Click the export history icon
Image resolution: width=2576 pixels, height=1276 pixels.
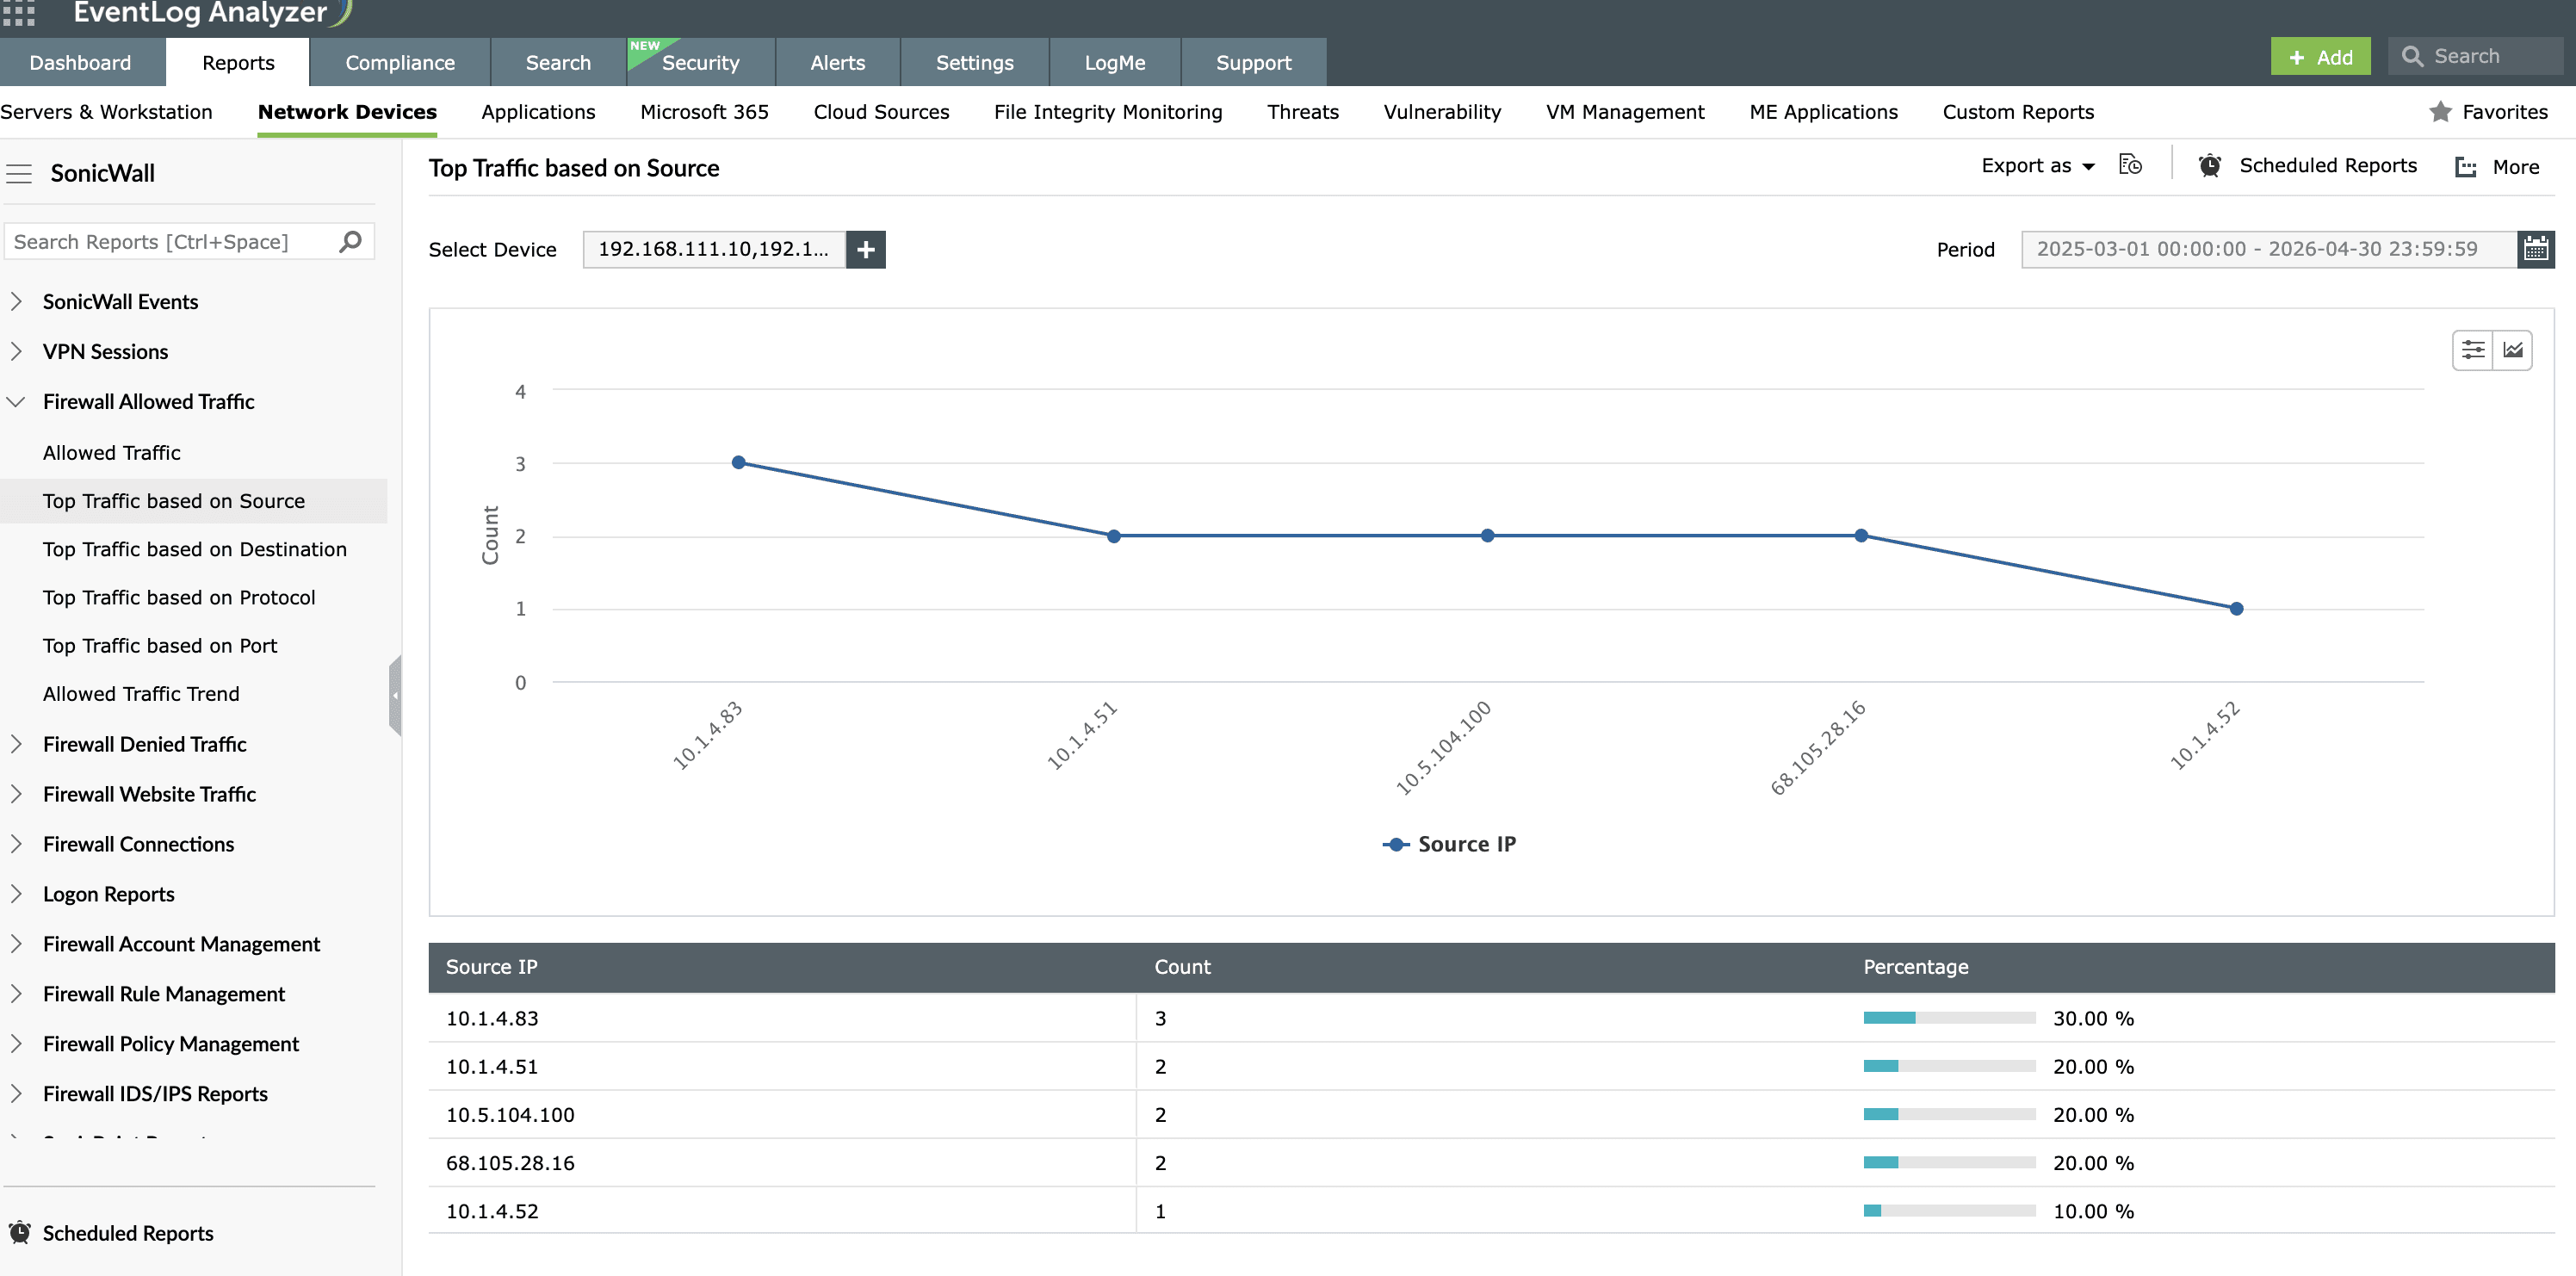[x=2130, y=165]
